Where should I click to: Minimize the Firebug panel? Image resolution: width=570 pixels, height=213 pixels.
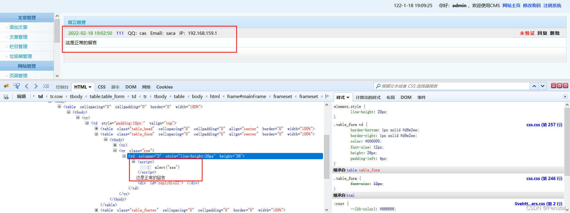click(x=554, y=86)
